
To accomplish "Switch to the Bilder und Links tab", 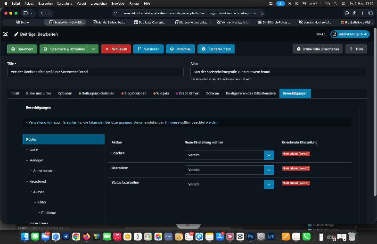I will pyautogui.click(x=39, y=93).
